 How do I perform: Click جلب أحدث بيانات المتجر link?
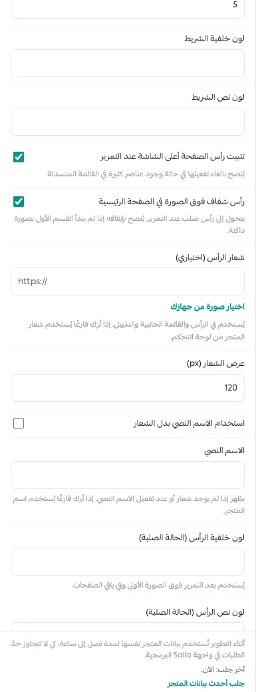click(x=205, y=683)
